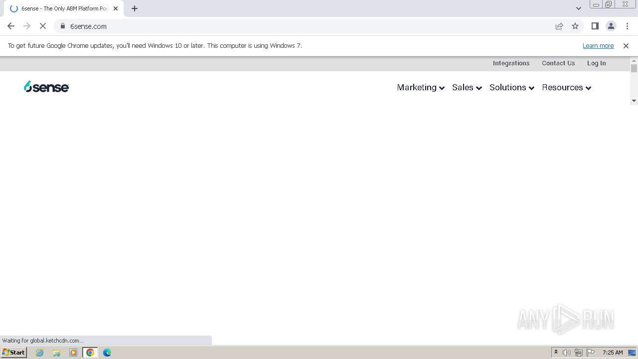The image size is (638, 359).
Task: Open the volume speaker icon
Action: (567, 353)
